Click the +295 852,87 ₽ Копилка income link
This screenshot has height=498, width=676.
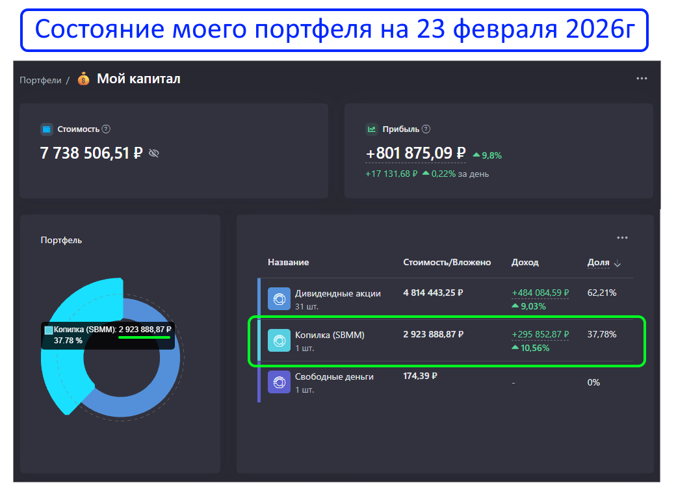coord(541,334)
